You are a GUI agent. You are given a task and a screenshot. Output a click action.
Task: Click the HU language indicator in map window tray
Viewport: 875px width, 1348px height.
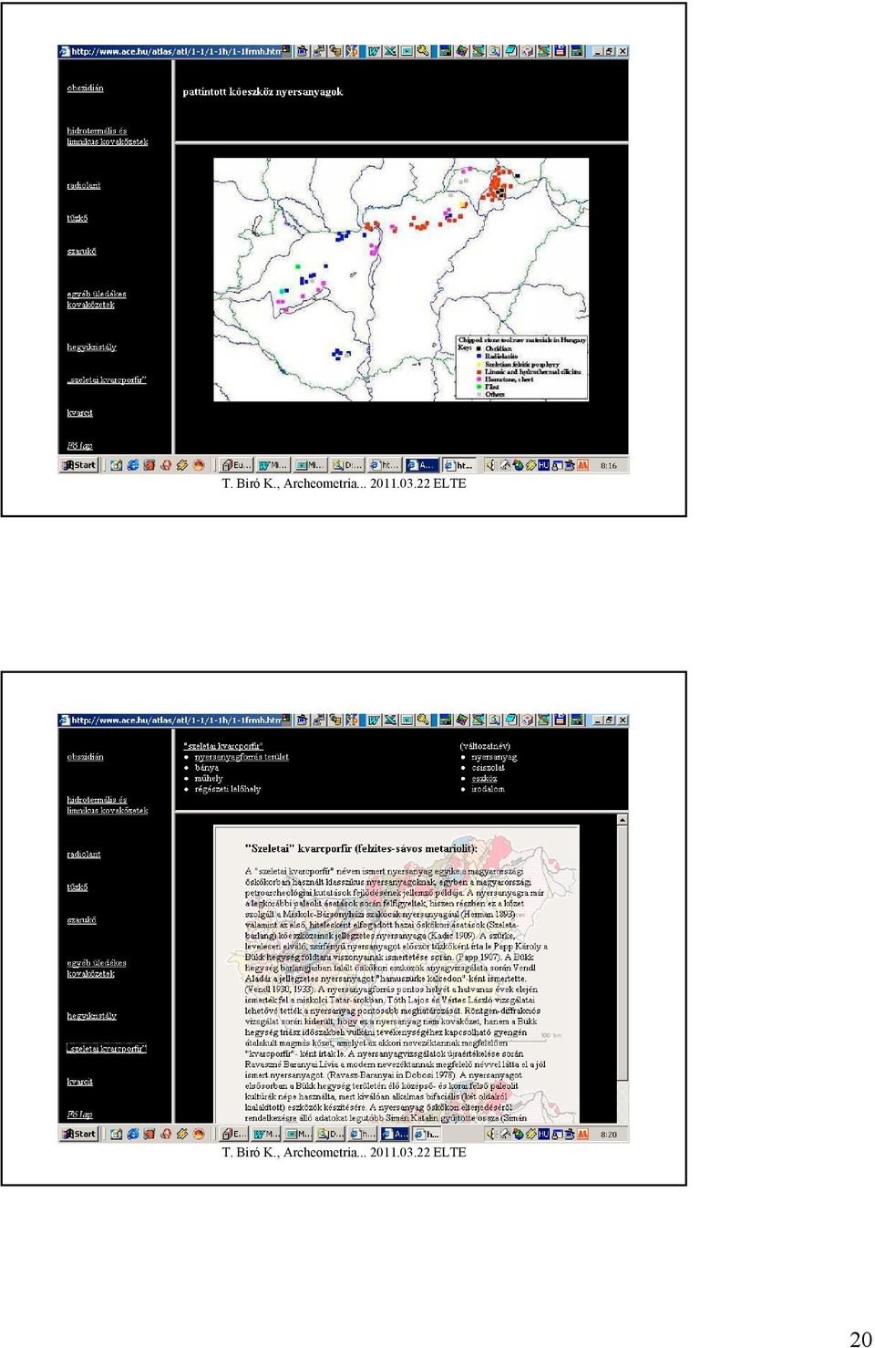pos(543,465)
